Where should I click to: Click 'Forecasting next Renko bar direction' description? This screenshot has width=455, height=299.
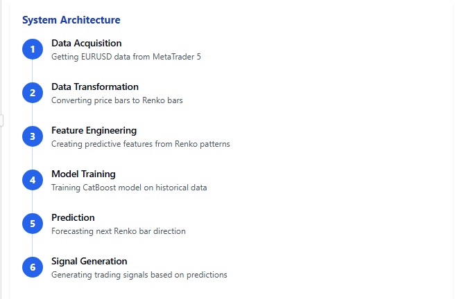point(119,231)
